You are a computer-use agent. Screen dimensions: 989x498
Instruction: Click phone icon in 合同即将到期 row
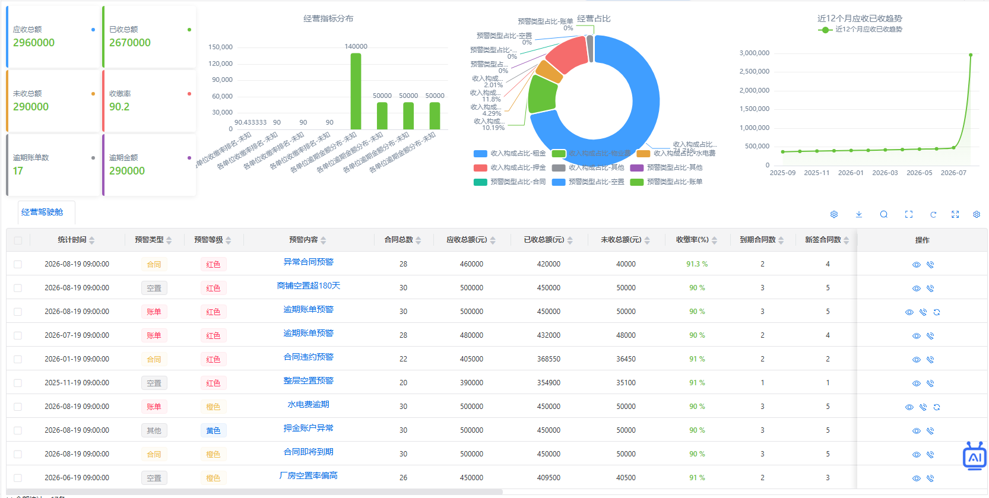pos(930,455)
